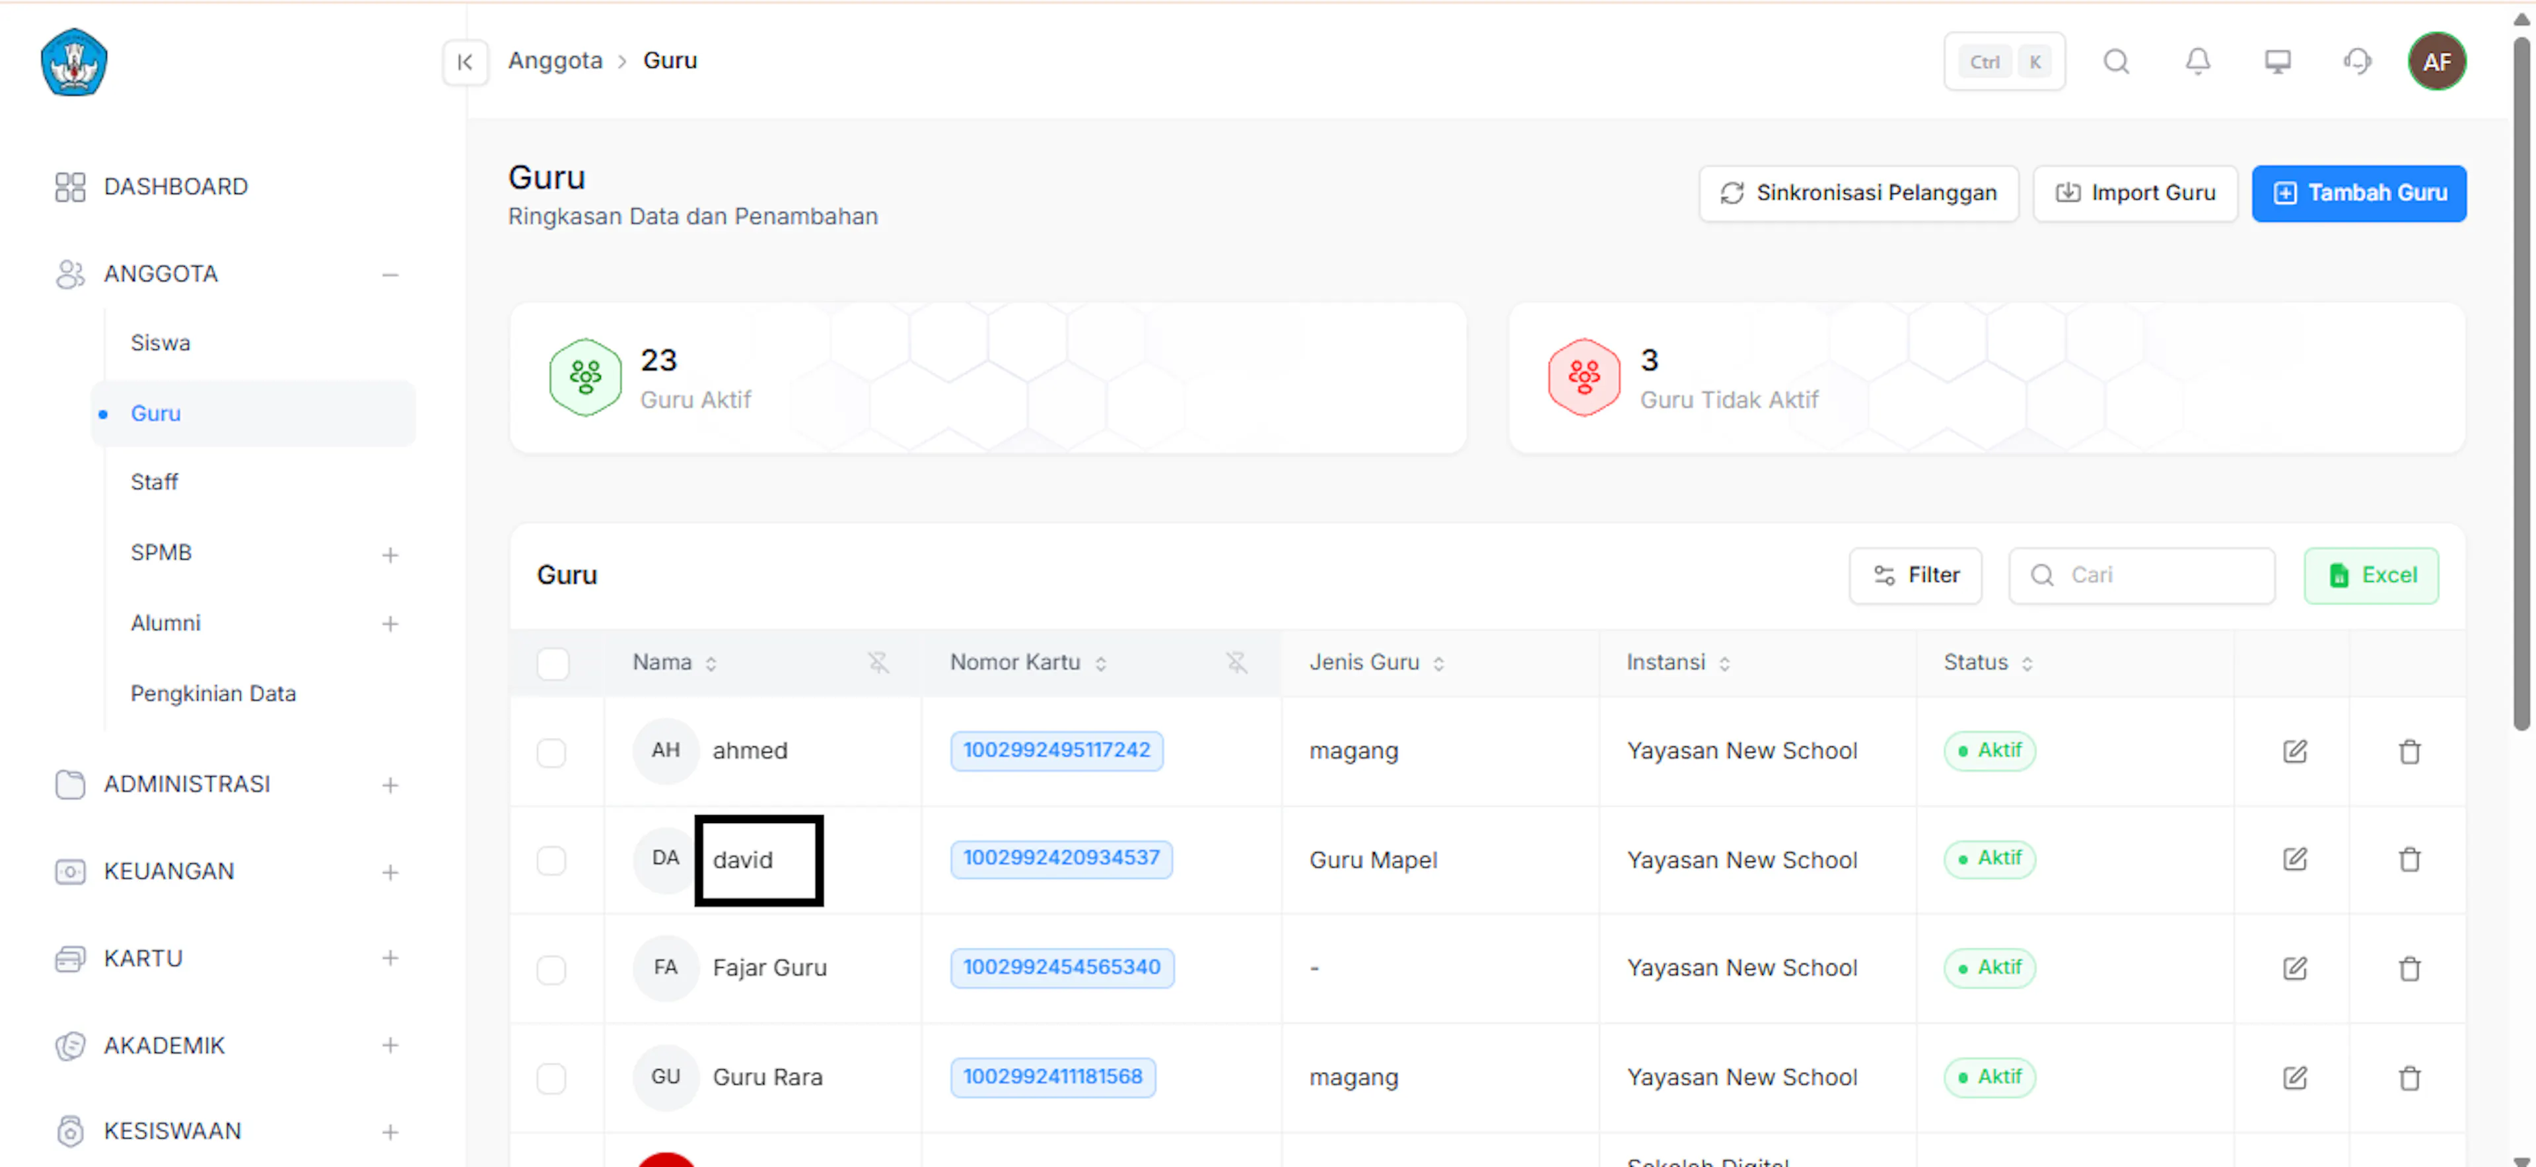
Task: Collapse the ANGGOTA menu section
Action: coord(390,275)
